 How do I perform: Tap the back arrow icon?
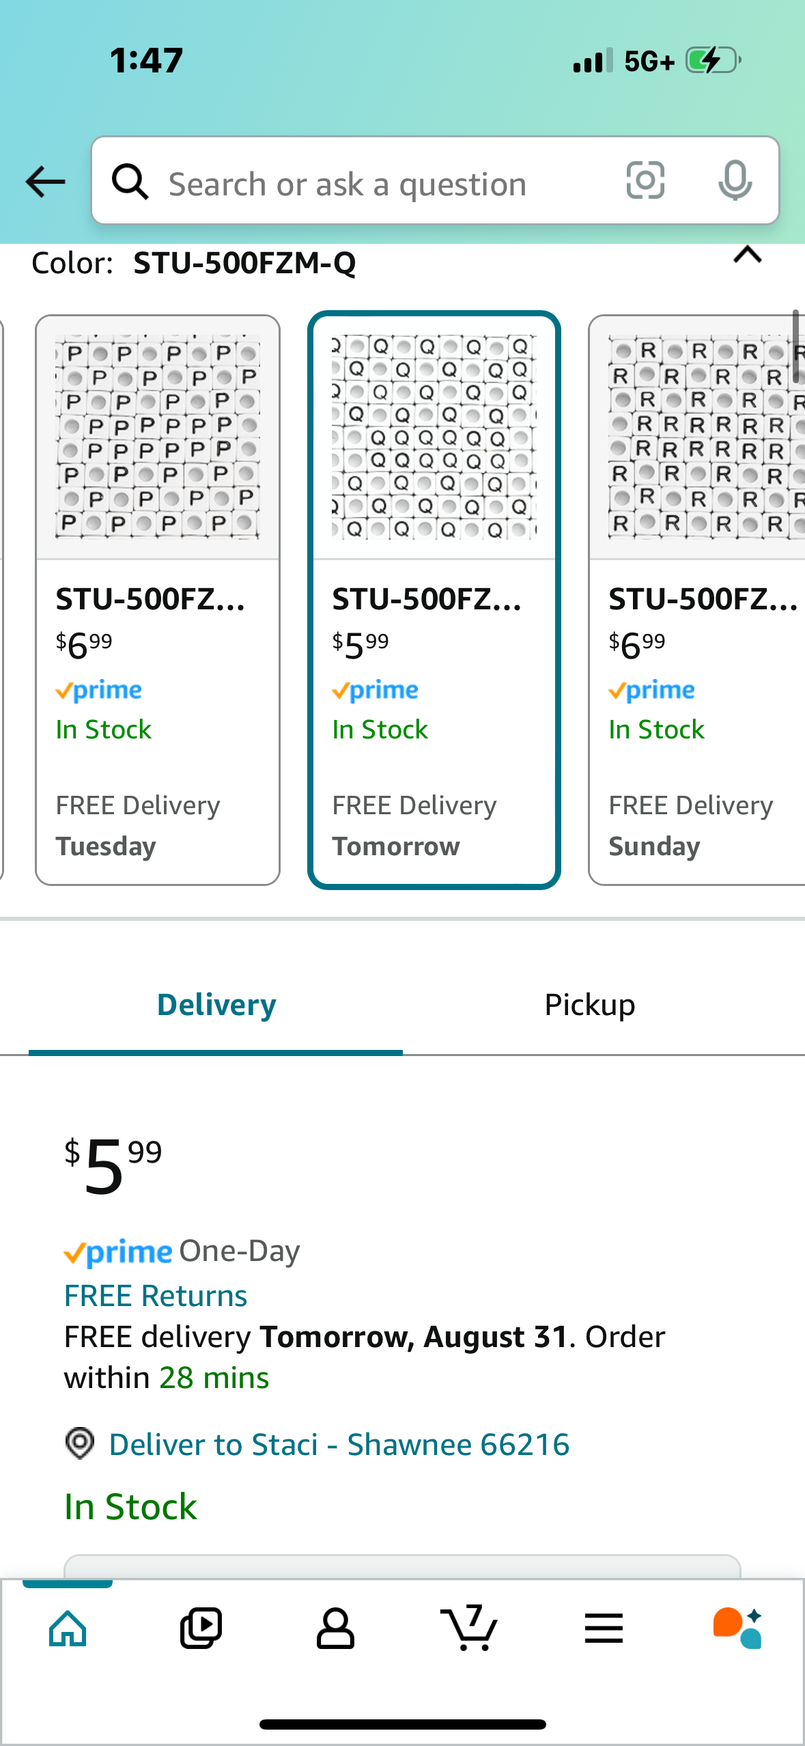coord(45,182)
